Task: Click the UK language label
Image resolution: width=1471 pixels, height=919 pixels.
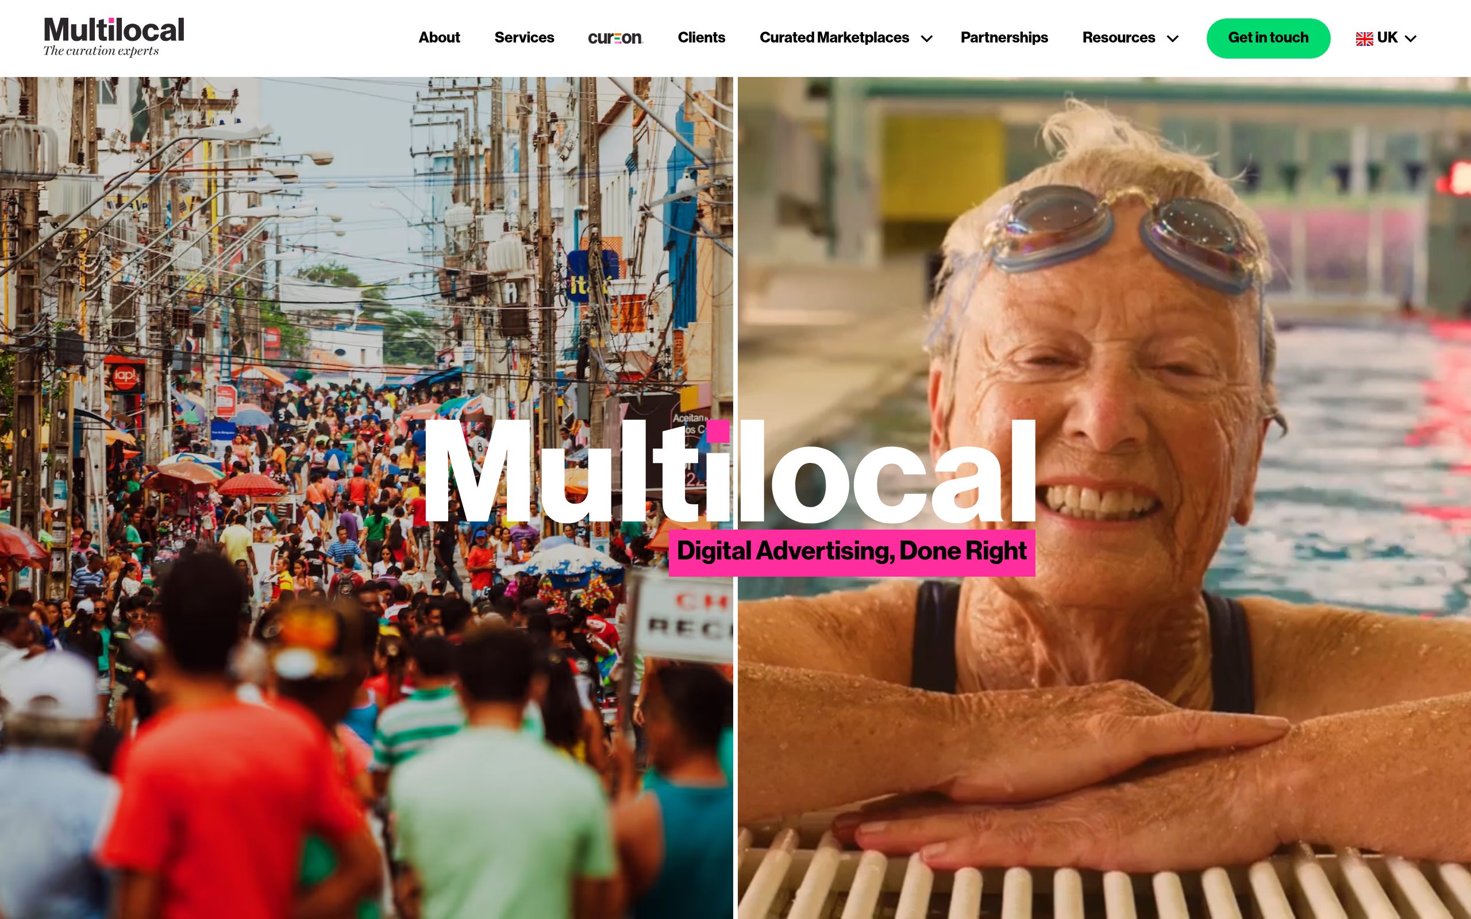Action: pyautogui.click(x=1387, y=38)
